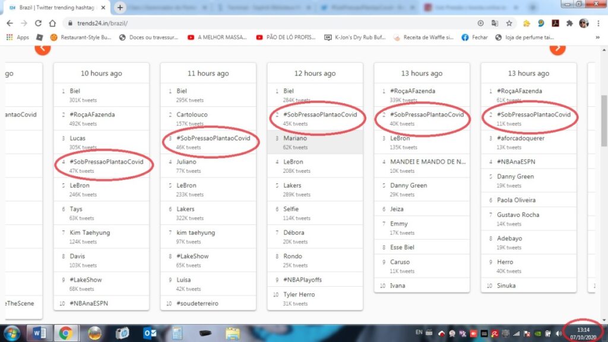Click the translate page icon in address bar
Image resolution: width=608 pixels, height=342 pixels.
click(495, 23)
